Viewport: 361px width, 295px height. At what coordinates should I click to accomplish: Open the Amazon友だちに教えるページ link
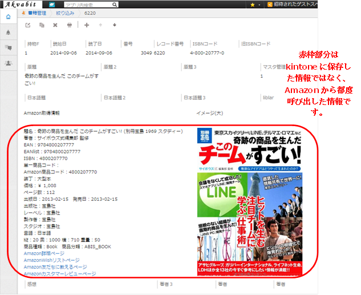click(55, 267)
